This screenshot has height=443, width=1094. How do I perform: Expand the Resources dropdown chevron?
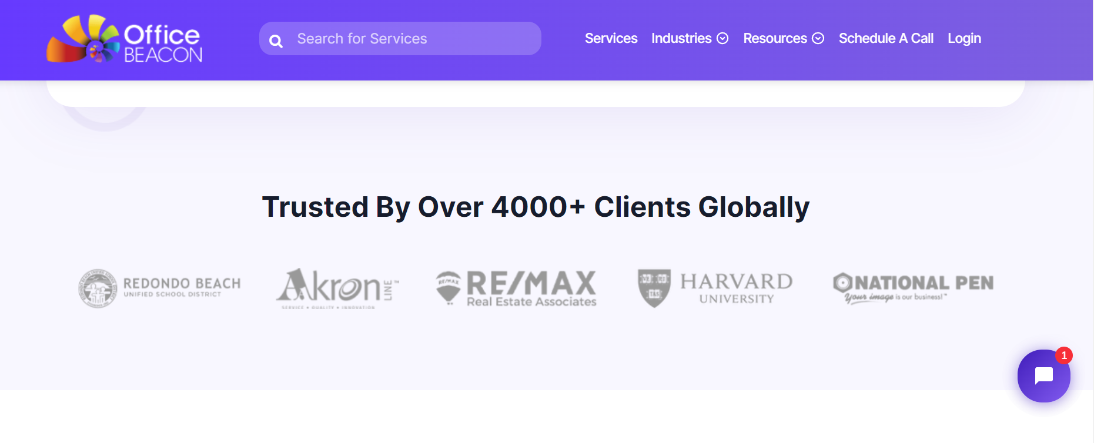click(x=818, y=38)
